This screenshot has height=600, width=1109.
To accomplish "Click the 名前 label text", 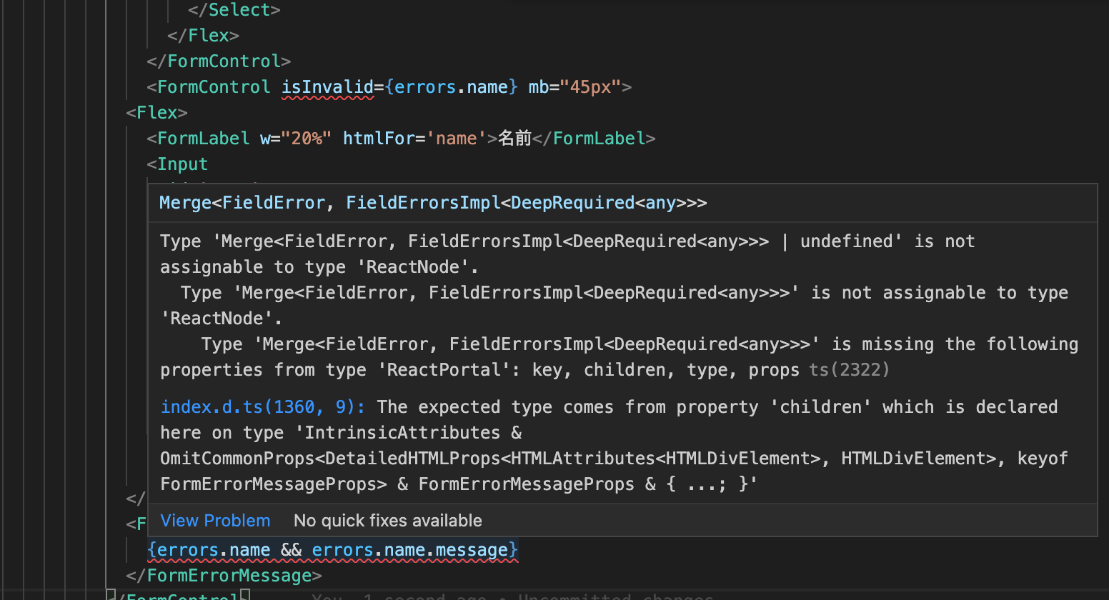I will [514, 139].
